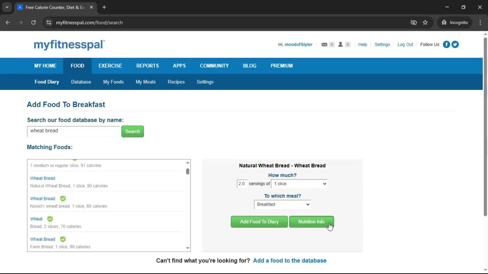The width and height of the screenshot is (488, 274).
Task: Click Add Food To Diary button
Action: (259, 222)
